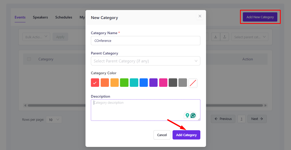Expand the Bulk Actions dropdown

pyautogui.click(x=36, y=37)
